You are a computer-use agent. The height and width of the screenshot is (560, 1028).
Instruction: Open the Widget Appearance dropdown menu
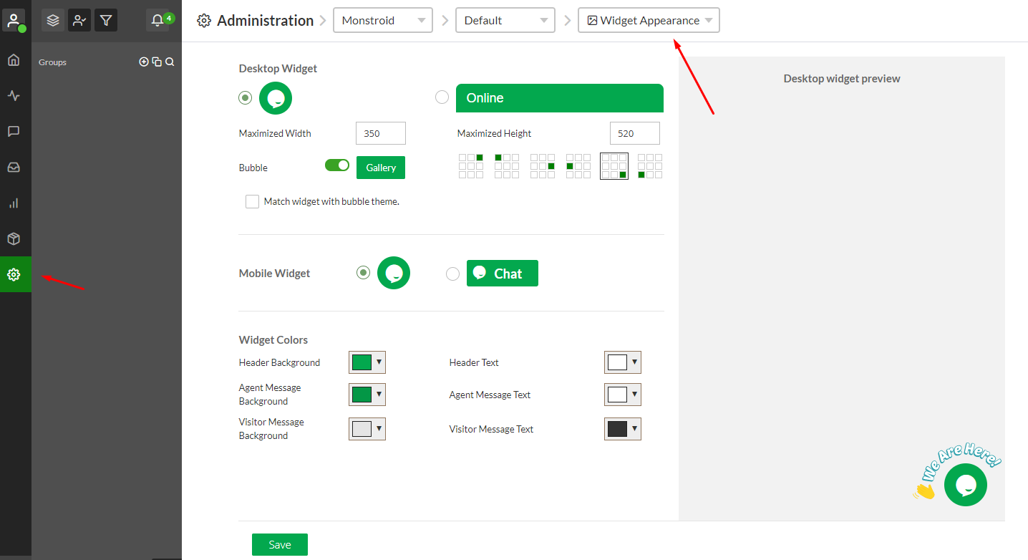click(x=649, y=20)
